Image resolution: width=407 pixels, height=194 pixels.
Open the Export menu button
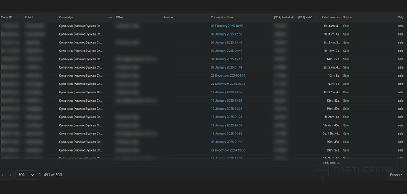pos(396,175)
